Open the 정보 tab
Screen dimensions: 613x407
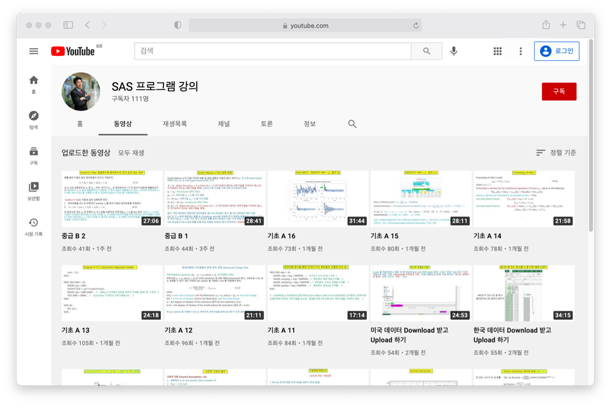point(310,124)
